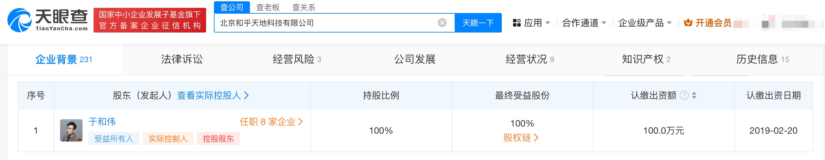Click the 天眼一下 search button
Screen dimensions: 825x160
478,23
